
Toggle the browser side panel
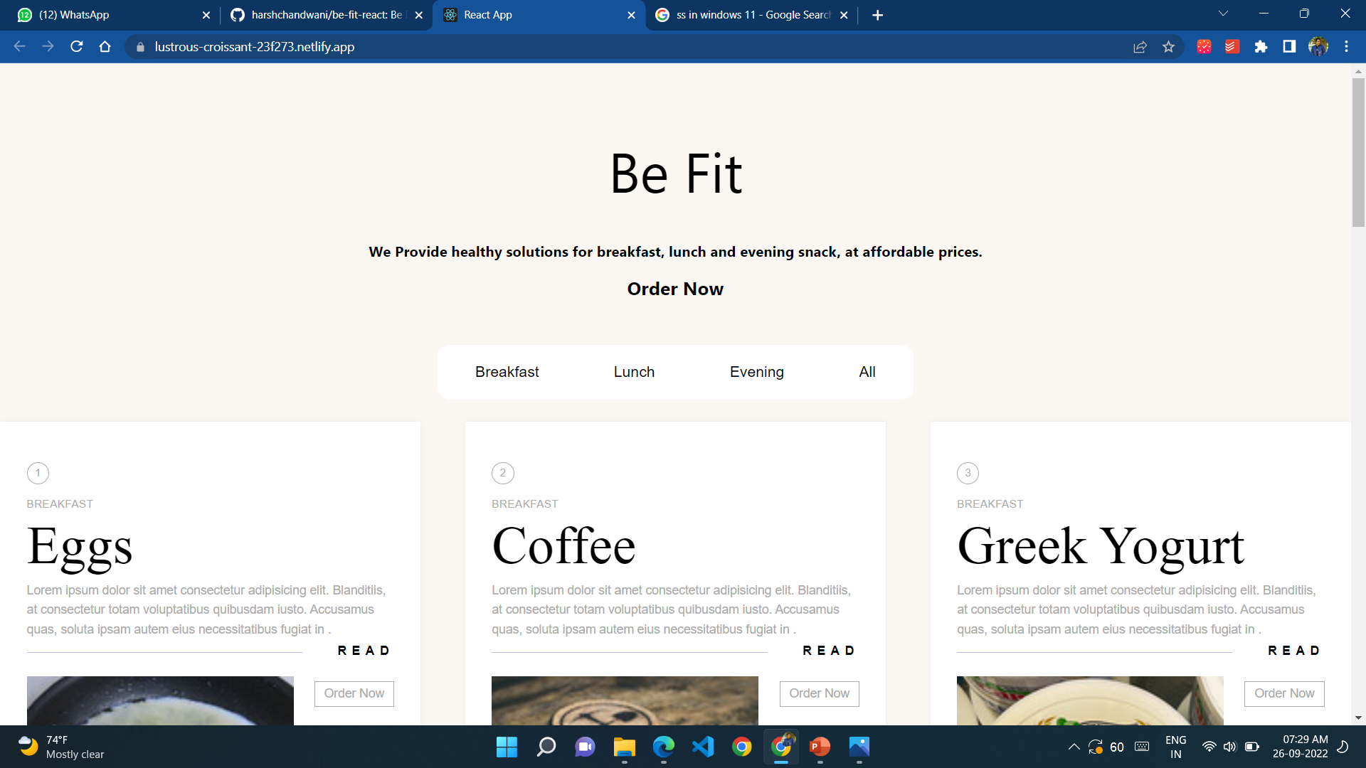click(x=1289, y=47)
